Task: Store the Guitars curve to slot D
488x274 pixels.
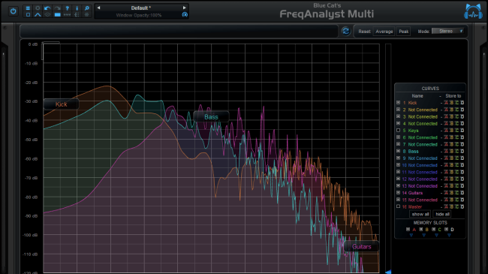Action: [462, 193]
